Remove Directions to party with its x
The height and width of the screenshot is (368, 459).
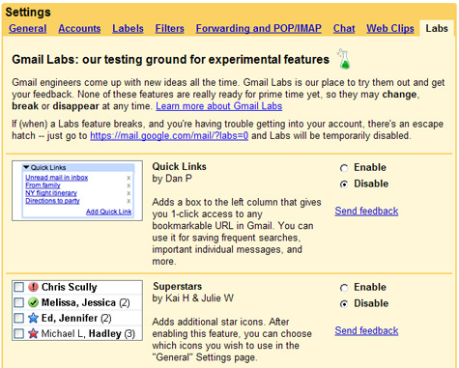(129, 201)
